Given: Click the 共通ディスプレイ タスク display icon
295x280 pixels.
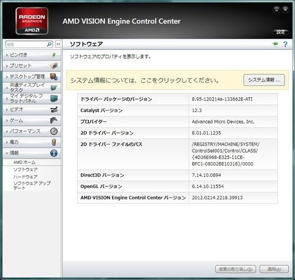Looking at the screenshot, I should click(54, 87).
